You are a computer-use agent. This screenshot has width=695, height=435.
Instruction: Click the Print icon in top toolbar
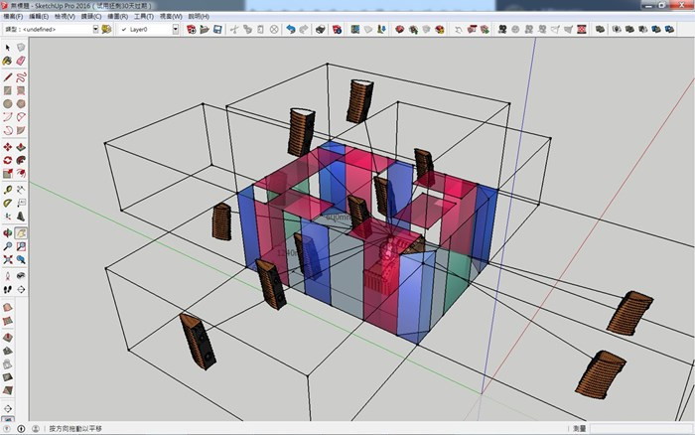click(x=320, y=30)
